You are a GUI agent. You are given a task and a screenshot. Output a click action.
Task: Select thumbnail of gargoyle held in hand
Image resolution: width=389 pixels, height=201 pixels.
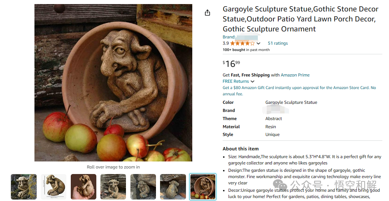click(x=84, y=187)
